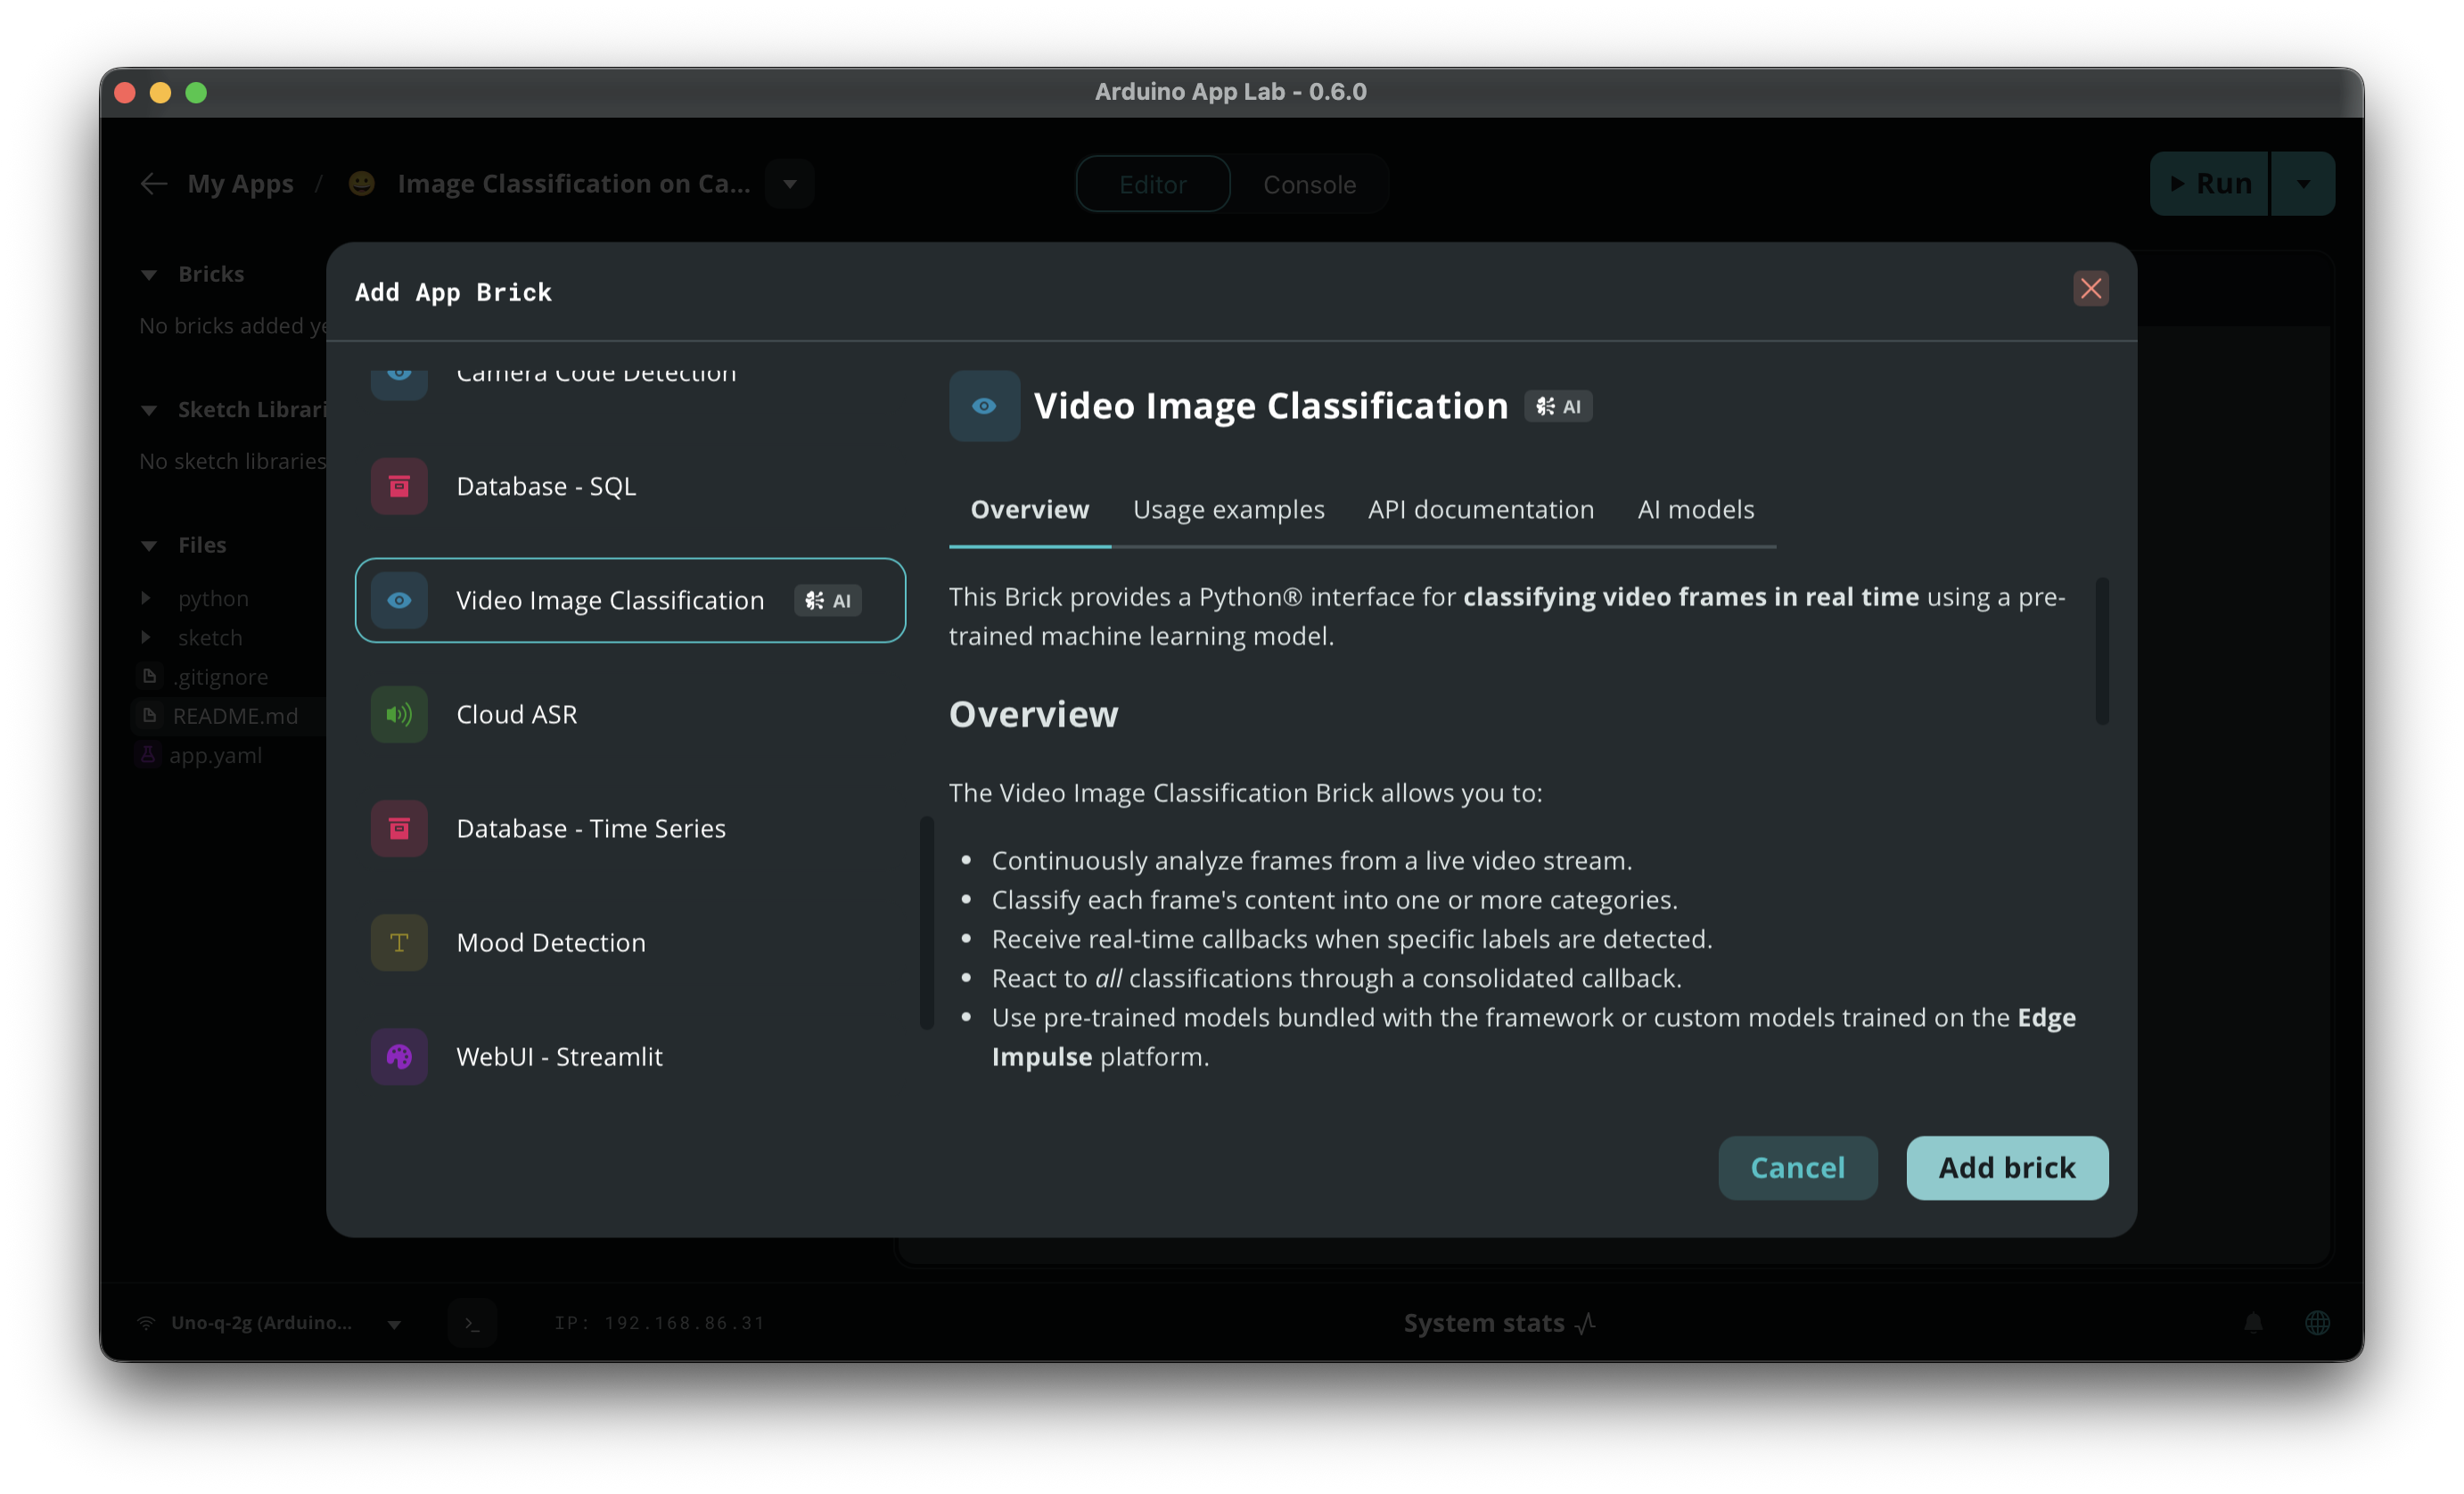The height and width of the screenshot is (1494, 2464).
Task: Click the emoji icon beside the app name
Action: pyautogui.click(x=361, y=184)
